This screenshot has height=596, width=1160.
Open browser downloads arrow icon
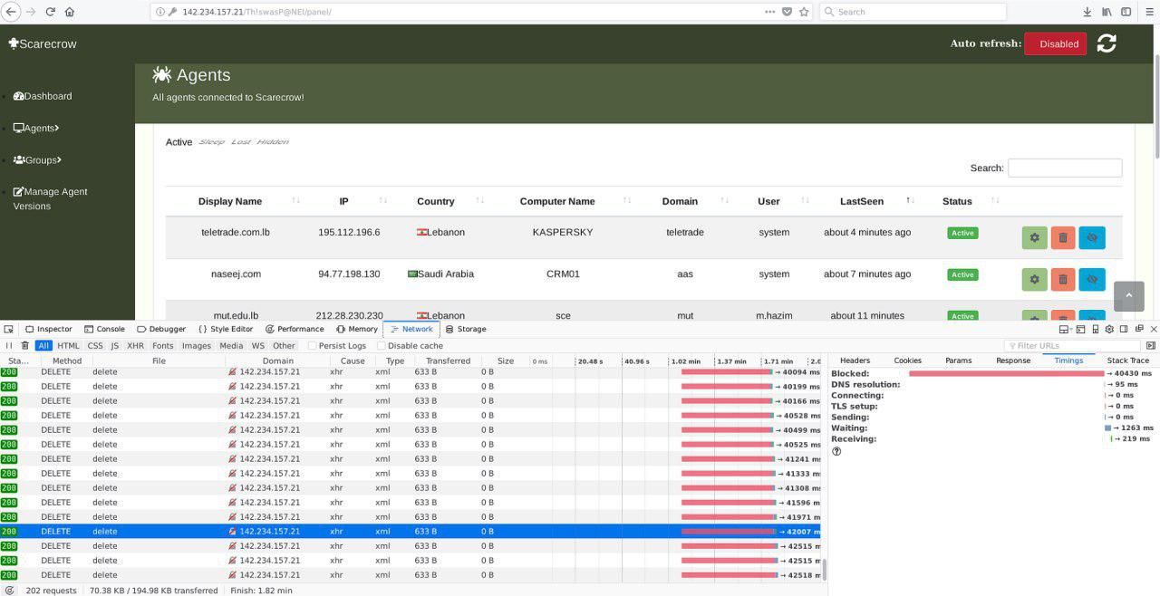[x=1087, y=12]
